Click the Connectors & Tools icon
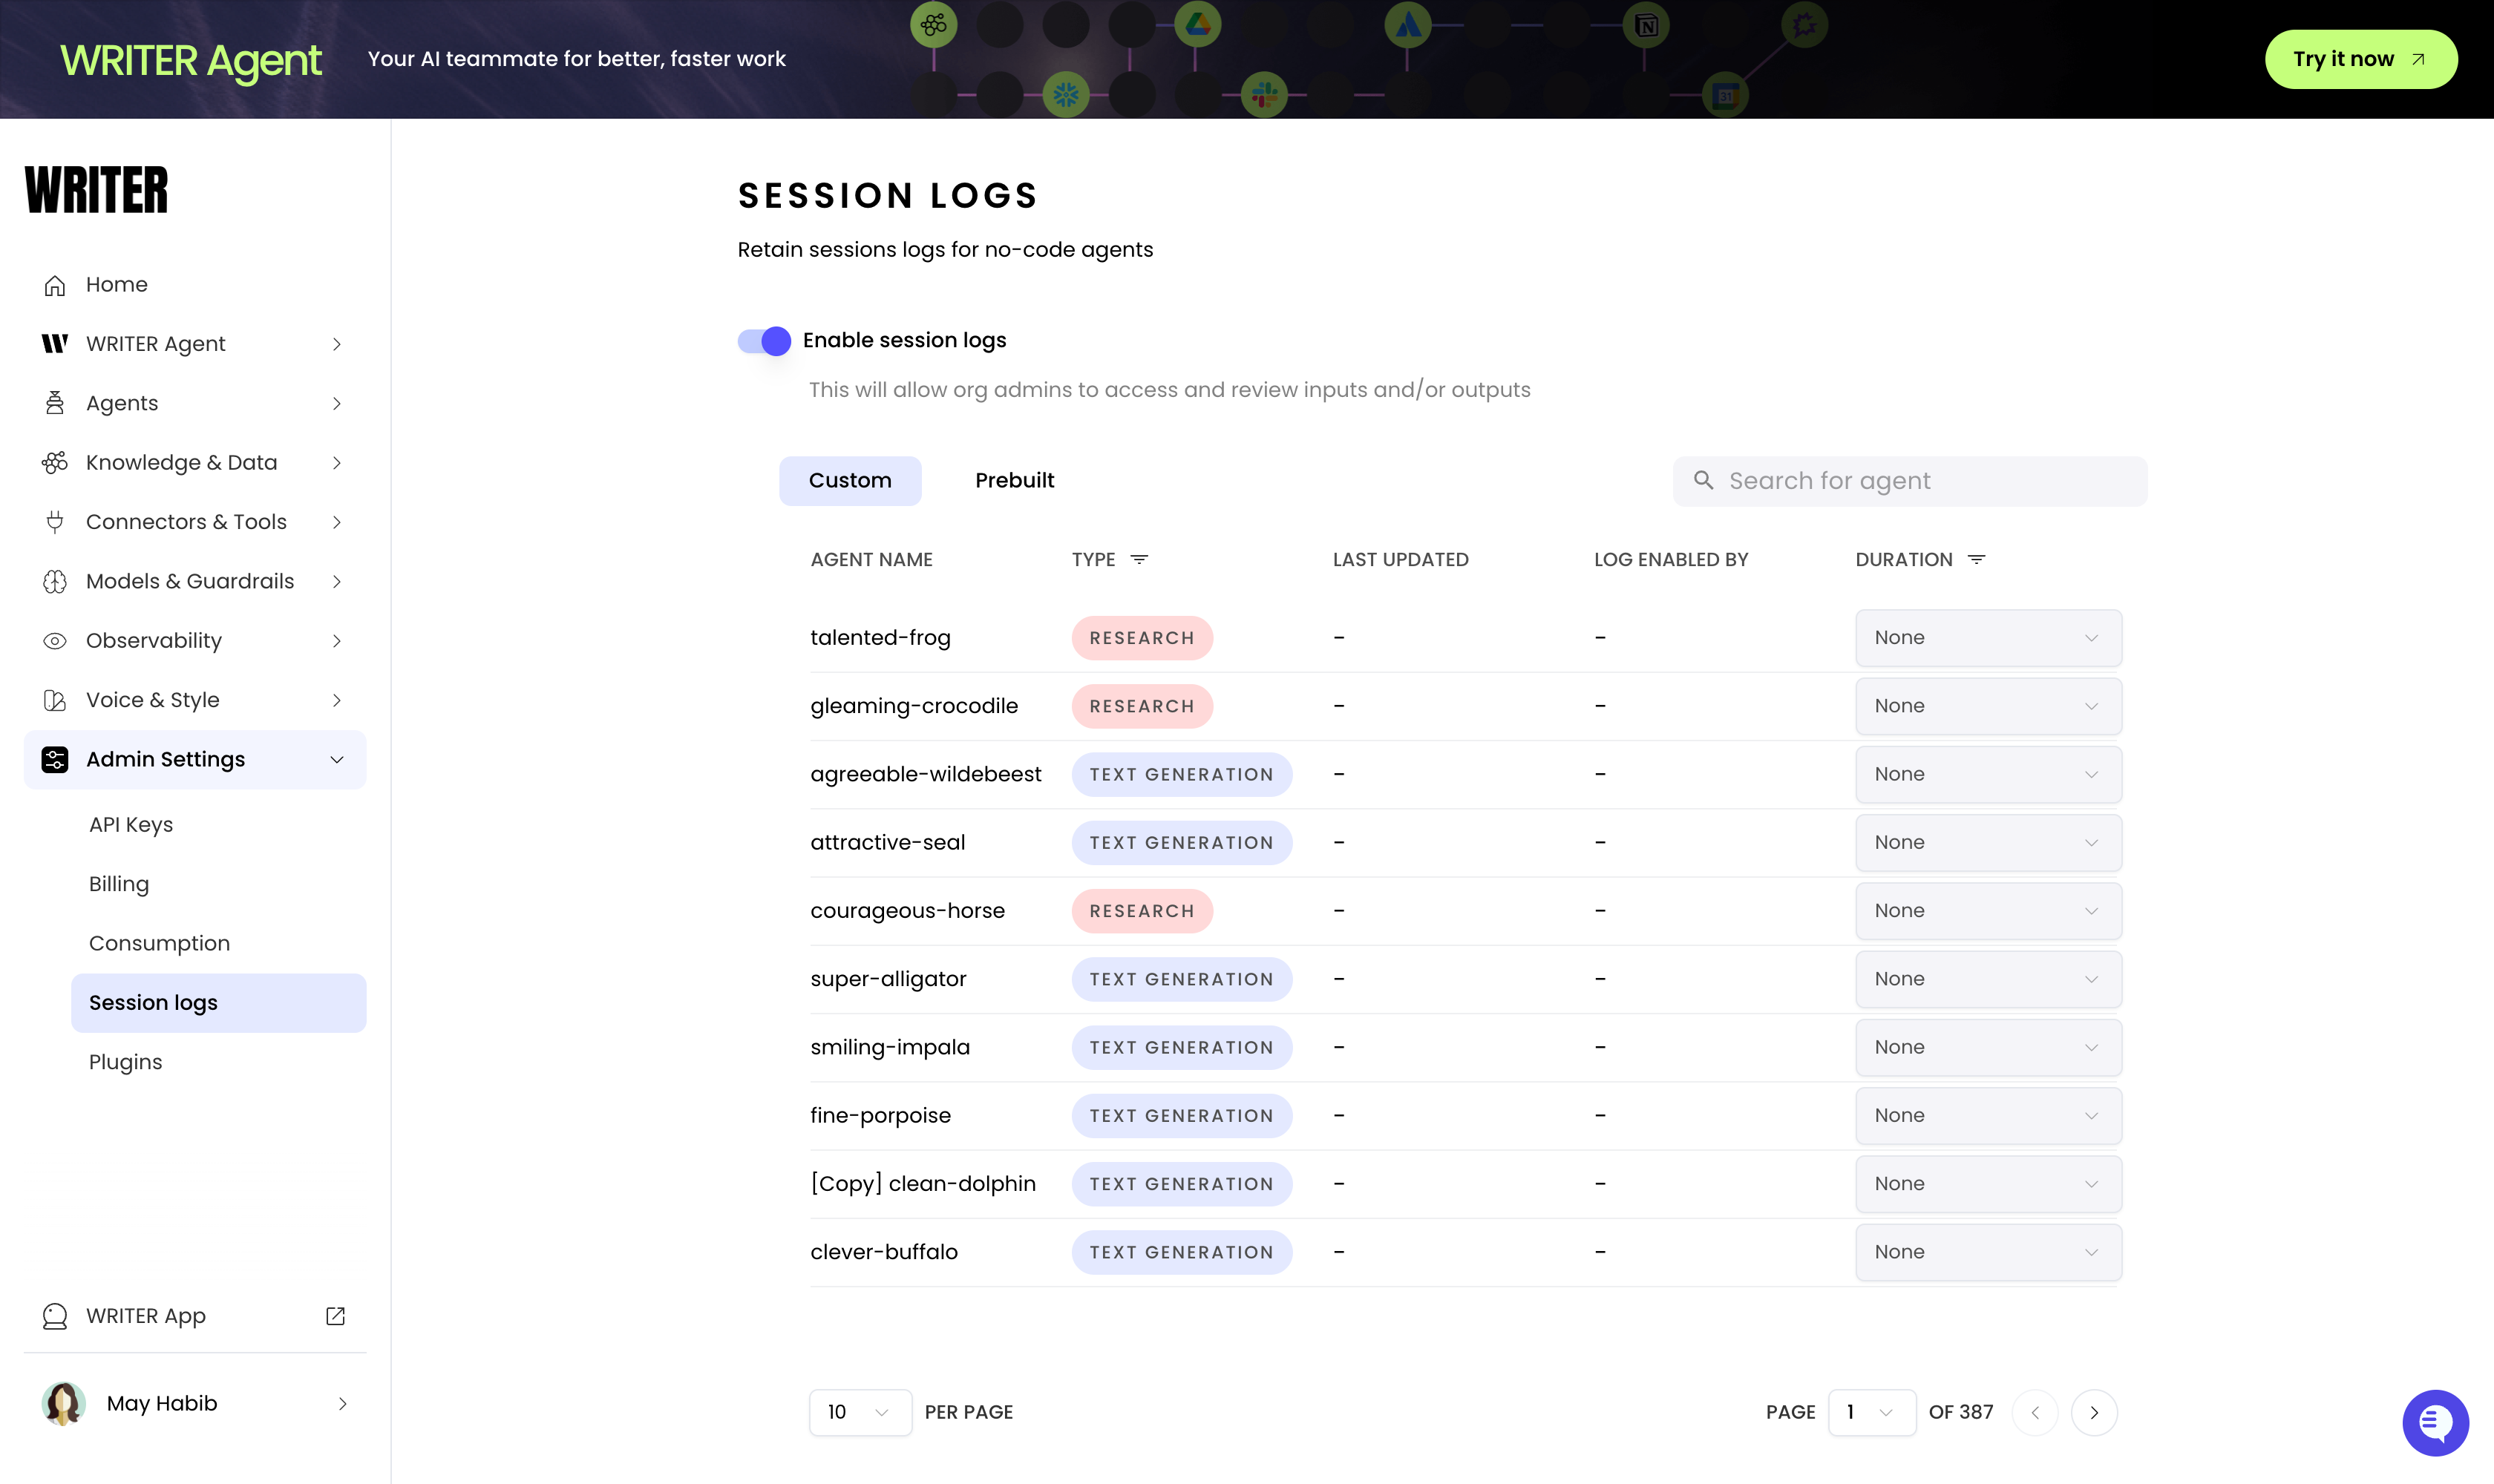2494x1484 pixels. click(x=55, y=521)
